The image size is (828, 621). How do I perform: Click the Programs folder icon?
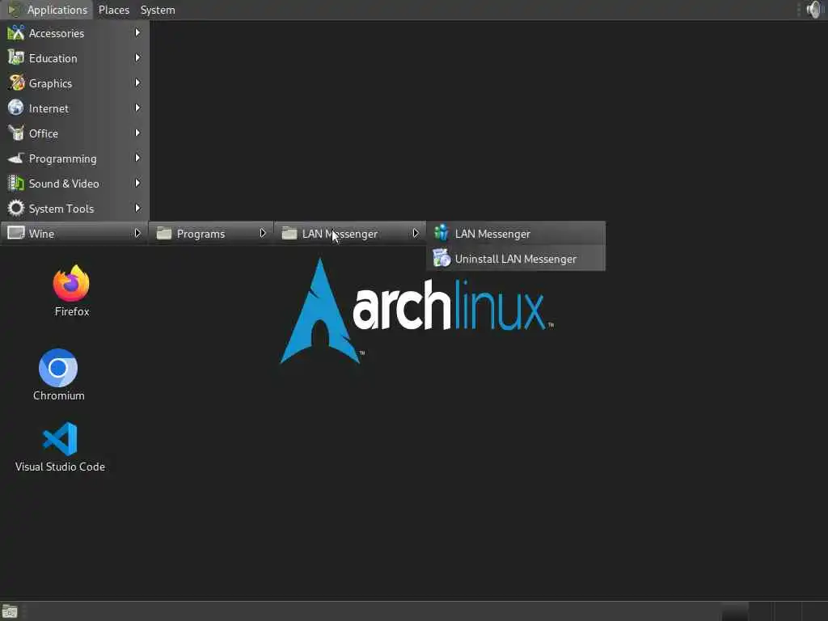coord(164,234)
